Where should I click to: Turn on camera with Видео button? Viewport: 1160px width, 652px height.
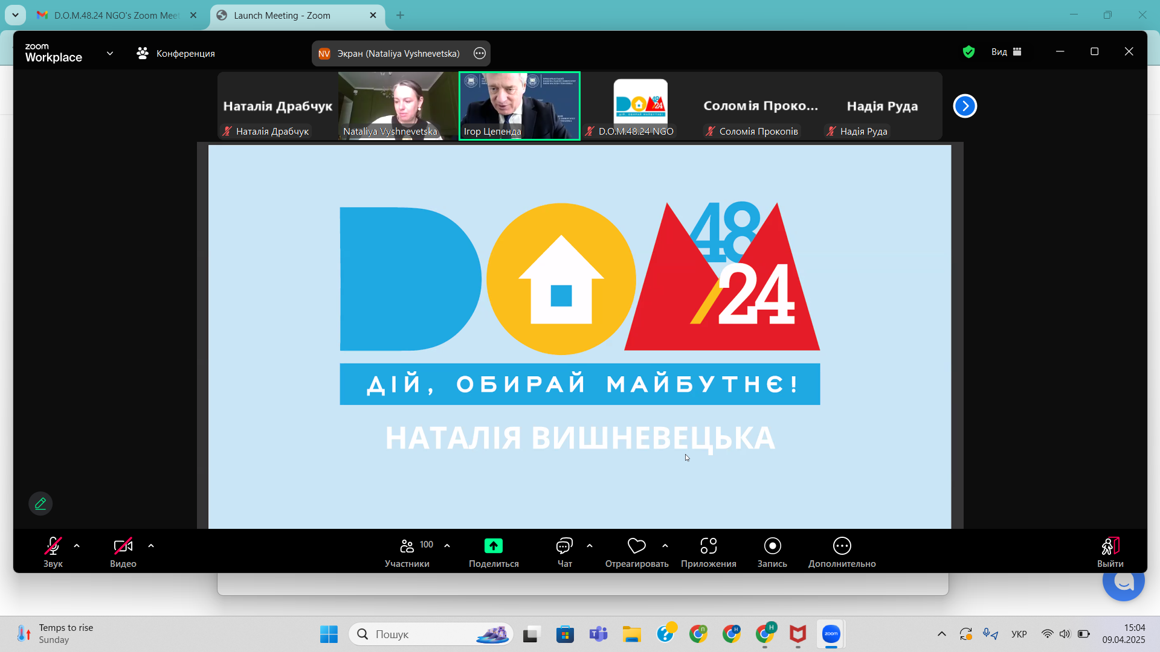(123, 546)
